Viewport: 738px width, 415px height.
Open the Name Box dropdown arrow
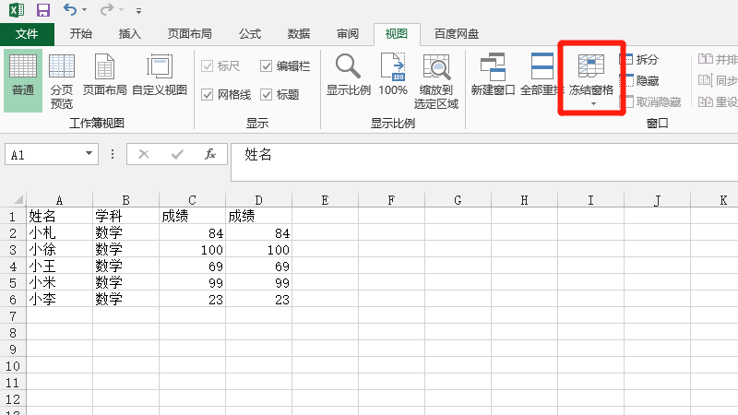(89, 155)
